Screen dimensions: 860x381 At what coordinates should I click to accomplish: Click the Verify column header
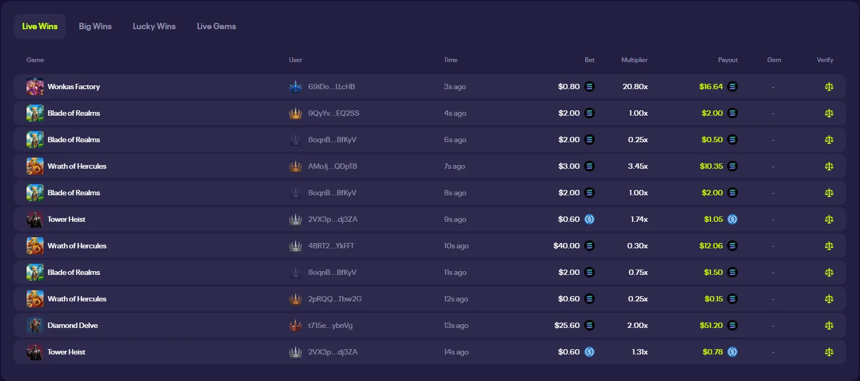point(825,60)
